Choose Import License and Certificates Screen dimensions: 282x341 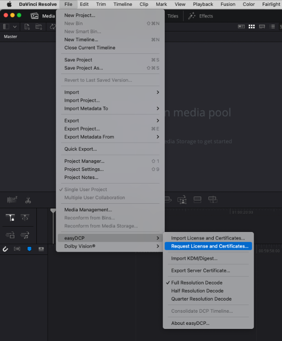point(208,238)
